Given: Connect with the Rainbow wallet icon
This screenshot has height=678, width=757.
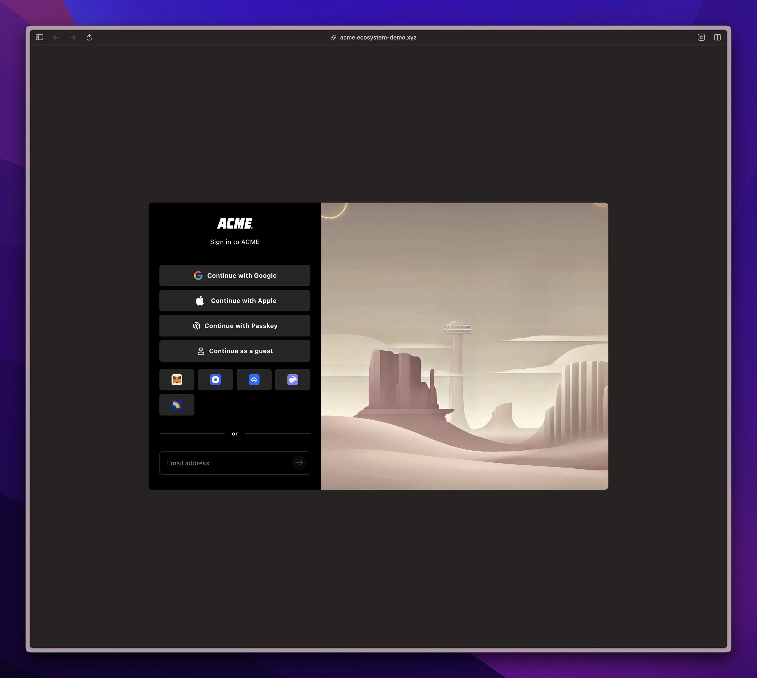Looking at the screenshot, I should [x=177, y=405].
